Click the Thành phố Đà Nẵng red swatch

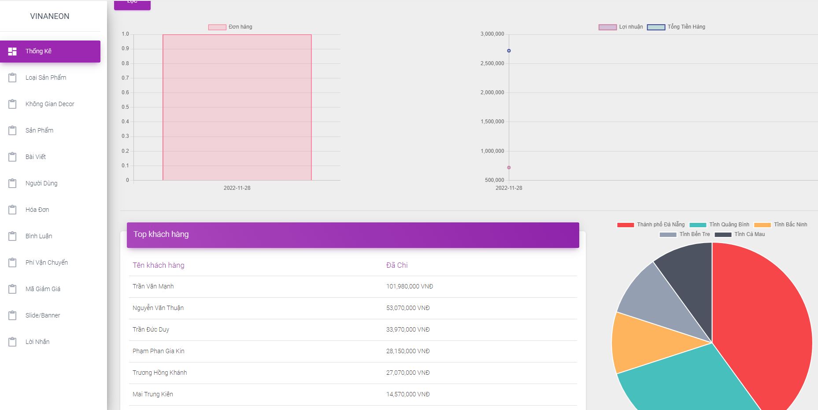(x=626, y=225)
